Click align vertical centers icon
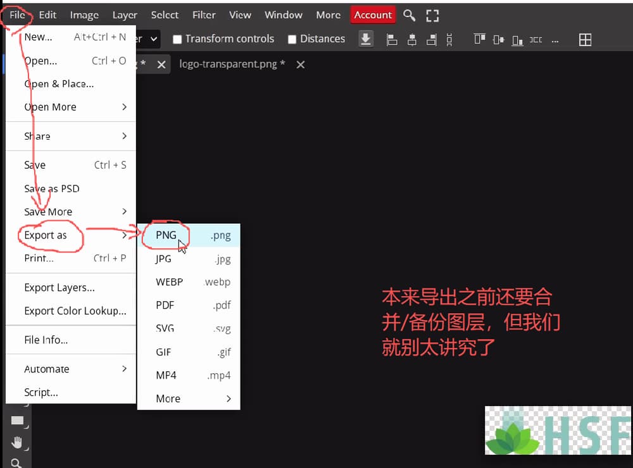The image size is (633, 468). pyautogui.click(x=499, y=40)
